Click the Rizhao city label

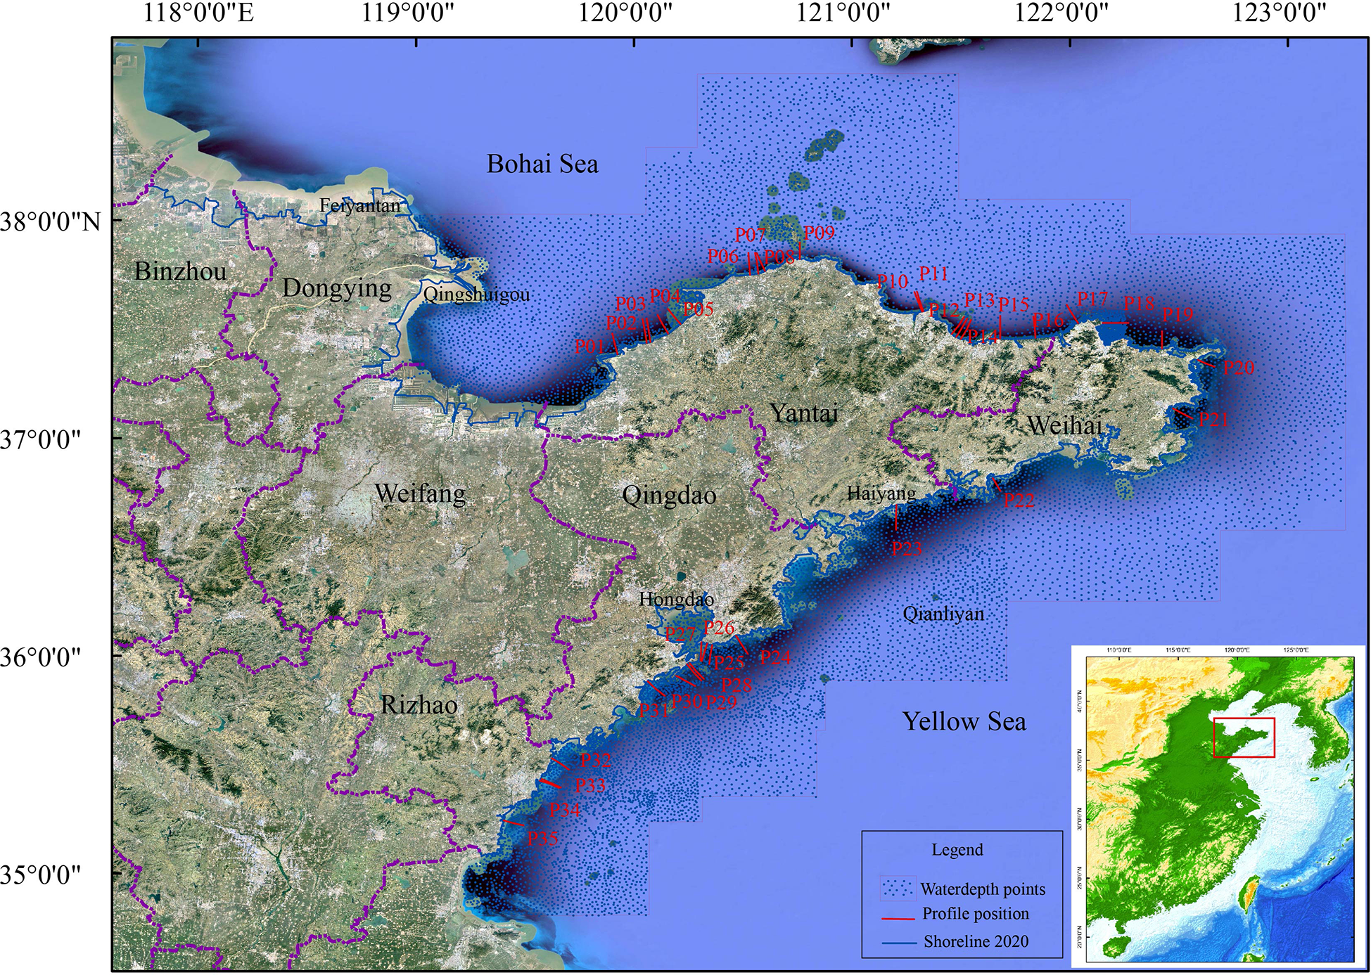click(x=419, y=705)
